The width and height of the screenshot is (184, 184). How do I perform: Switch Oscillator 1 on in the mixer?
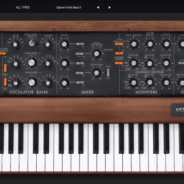click(80, 44)
